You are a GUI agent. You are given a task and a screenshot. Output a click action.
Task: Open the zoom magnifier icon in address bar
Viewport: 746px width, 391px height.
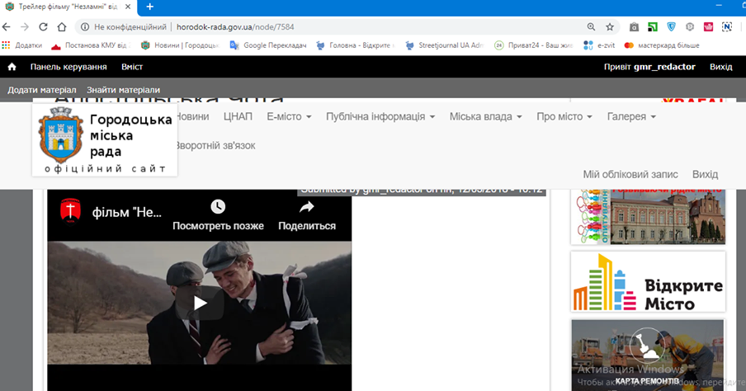click(x=591, y=26)
